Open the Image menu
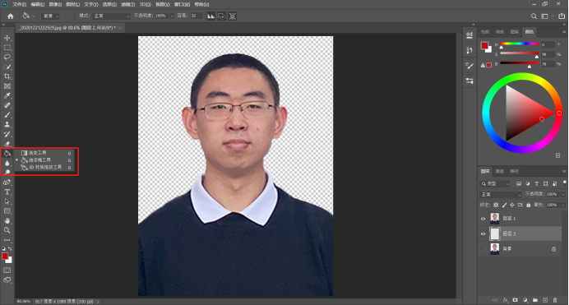Viewport: 569px width, 305px height. 55,4
